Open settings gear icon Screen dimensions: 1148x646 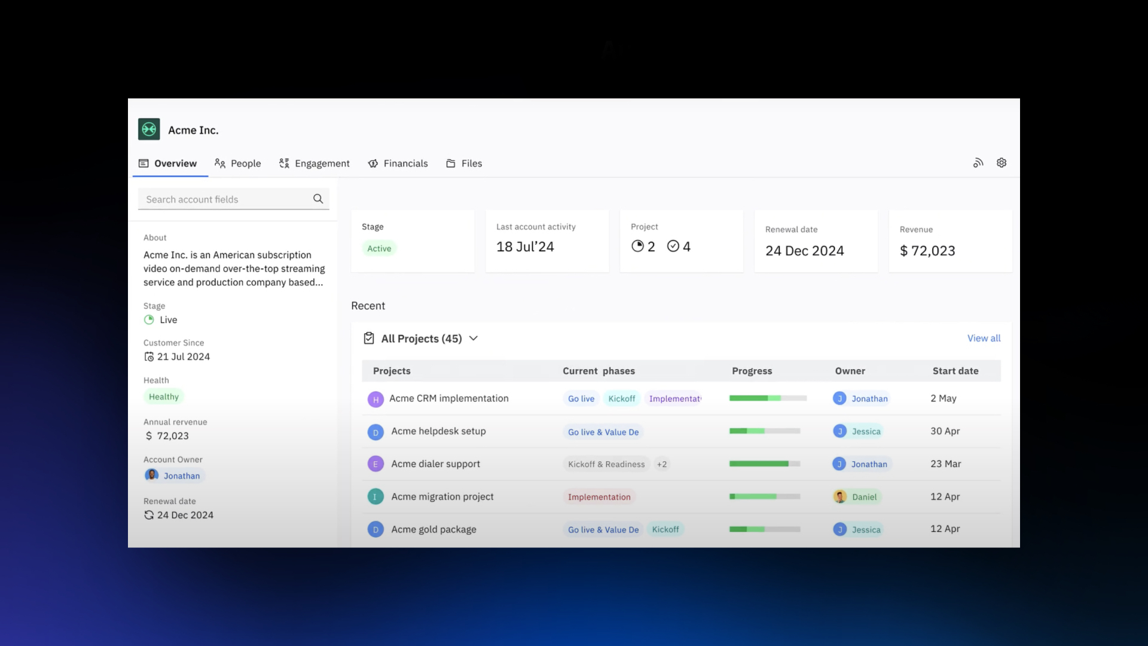[x=1002, y=163]
